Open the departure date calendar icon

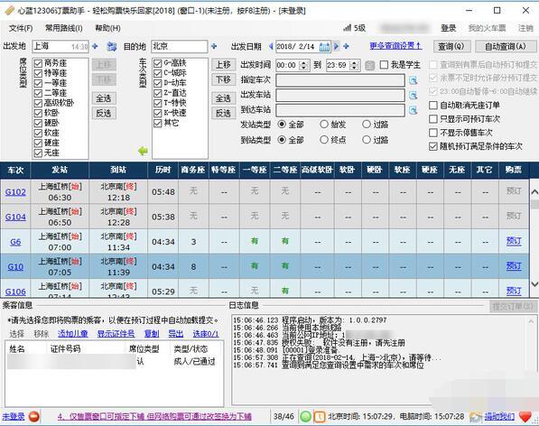[324, 46]
